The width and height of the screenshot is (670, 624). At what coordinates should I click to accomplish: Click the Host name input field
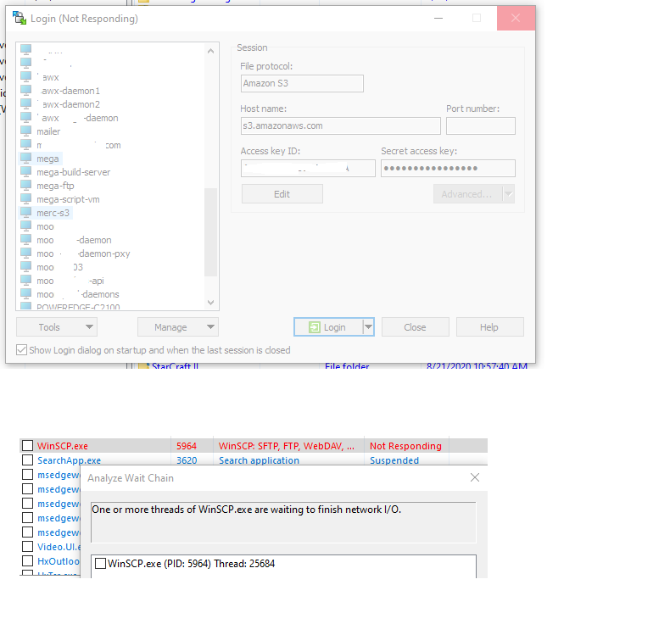(340, 125)
